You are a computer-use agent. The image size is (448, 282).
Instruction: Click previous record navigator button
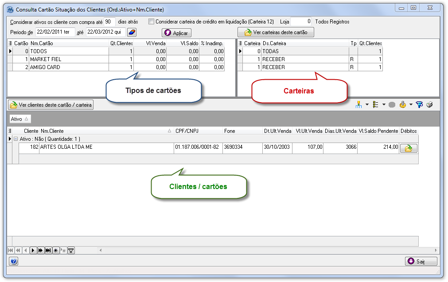[25, 251]
